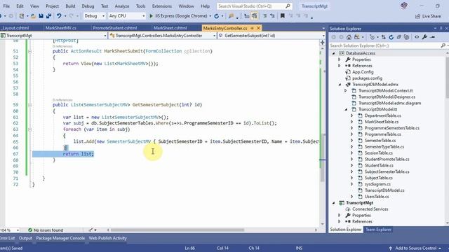
Task: Click Add to Source Control button
Action: coord(416,248)
